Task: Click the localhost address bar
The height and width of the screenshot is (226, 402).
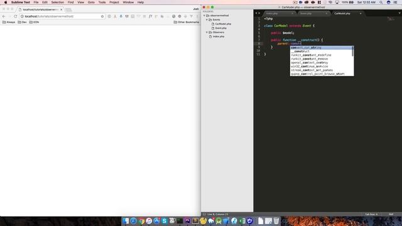Action: pyautogui.click(x=62, y=16)
